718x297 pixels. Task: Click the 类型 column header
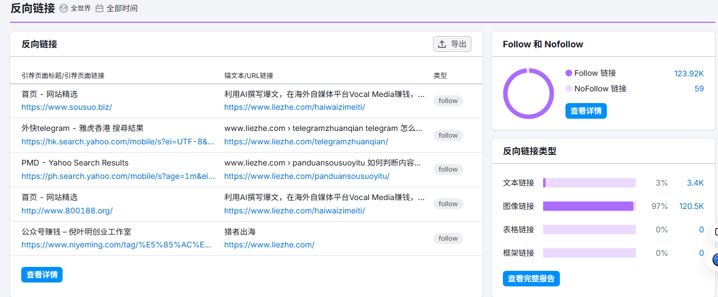pyautogui.click(x=440, y=75)
